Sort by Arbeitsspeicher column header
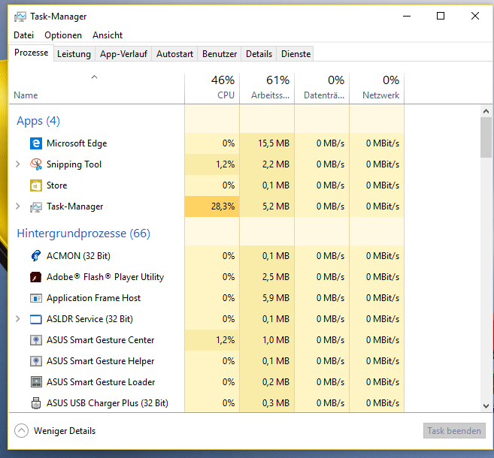Viewport: 494px width, 458px height. 267,89
